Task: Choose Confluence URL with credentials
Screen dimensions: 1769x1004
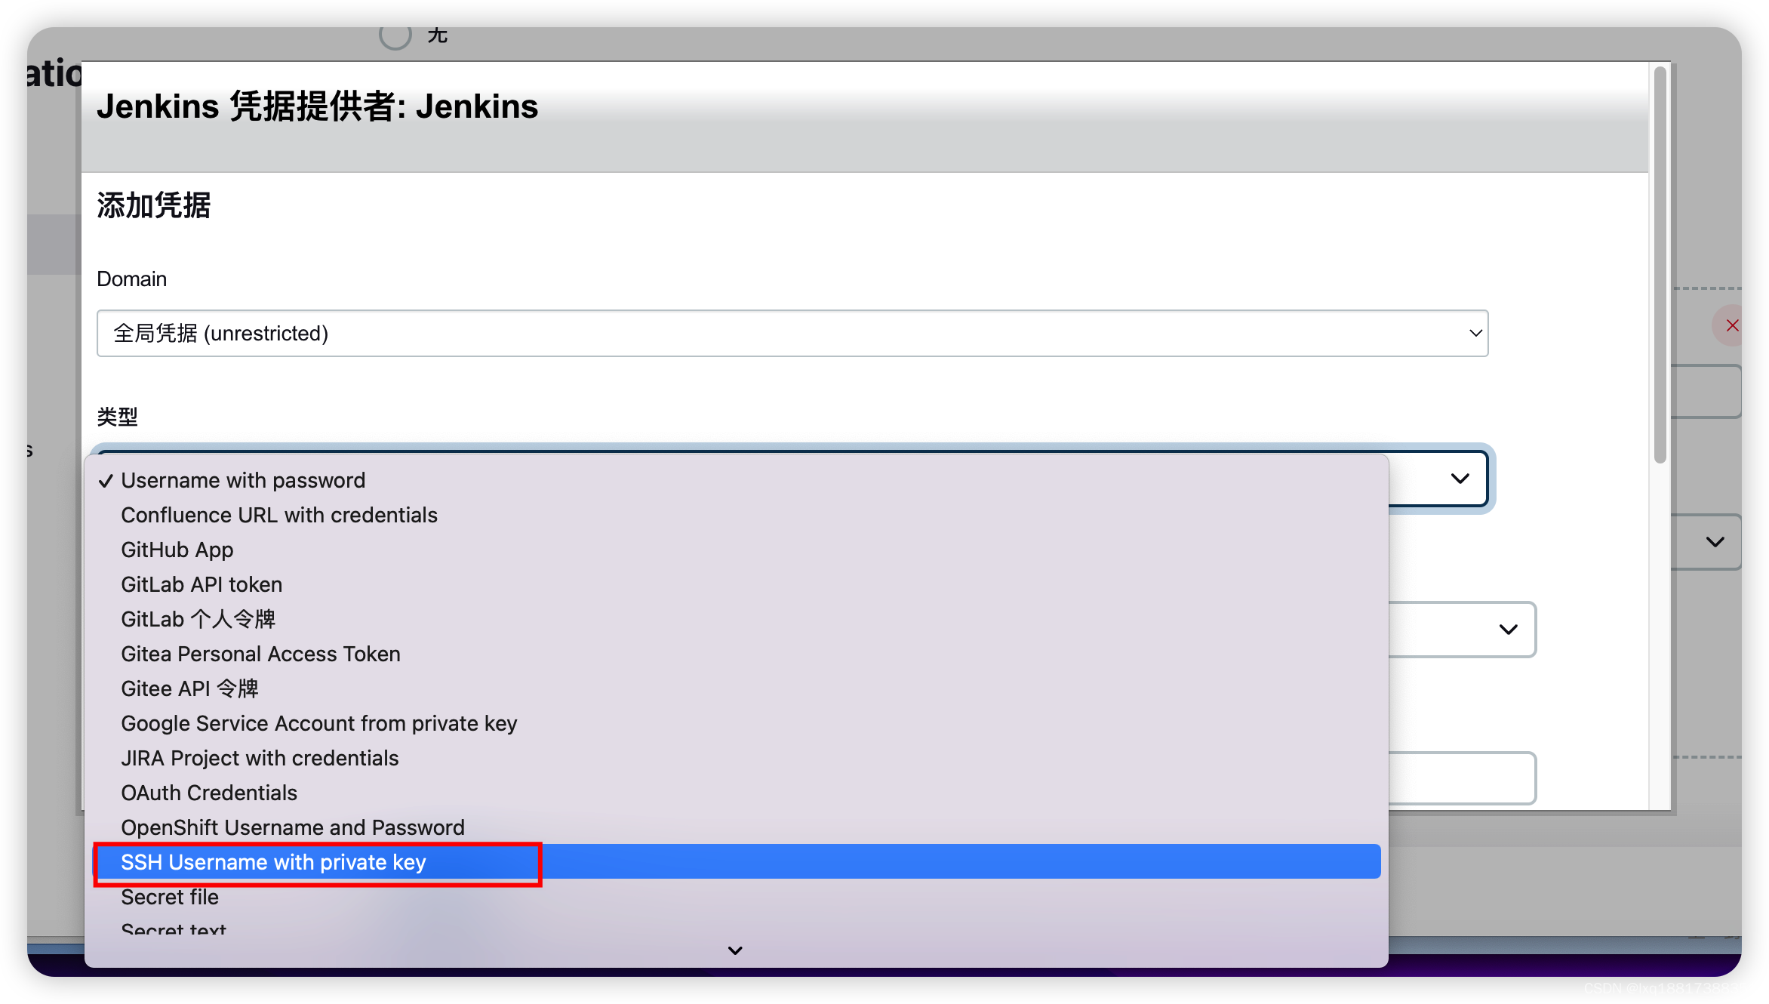Action: (x=736, y=515)
